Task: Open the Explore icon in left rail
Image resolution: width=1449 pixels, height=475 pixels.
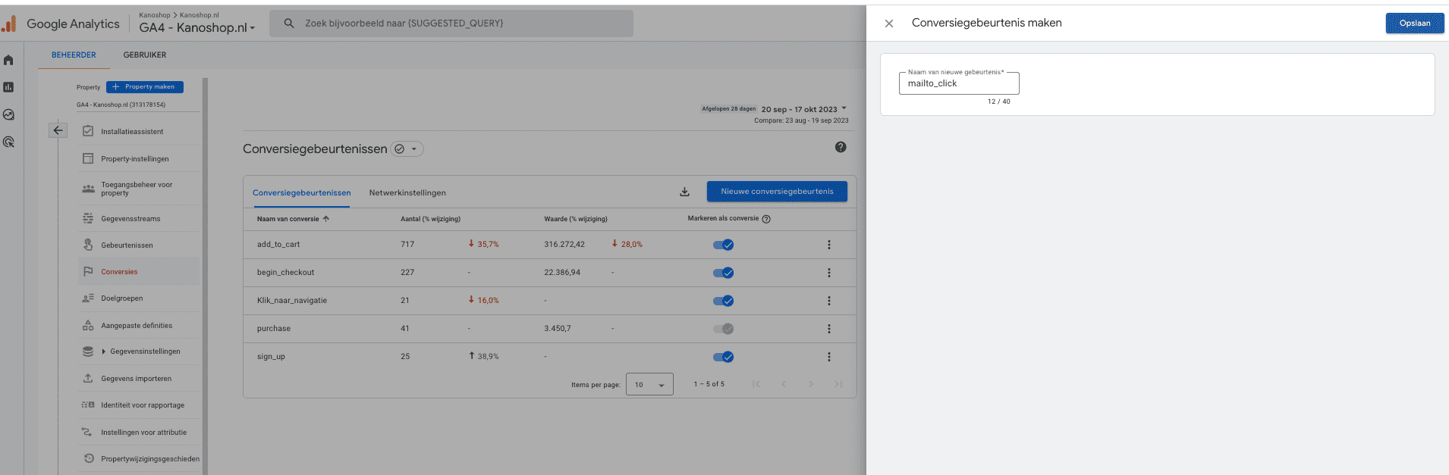Action: [8, 114]
